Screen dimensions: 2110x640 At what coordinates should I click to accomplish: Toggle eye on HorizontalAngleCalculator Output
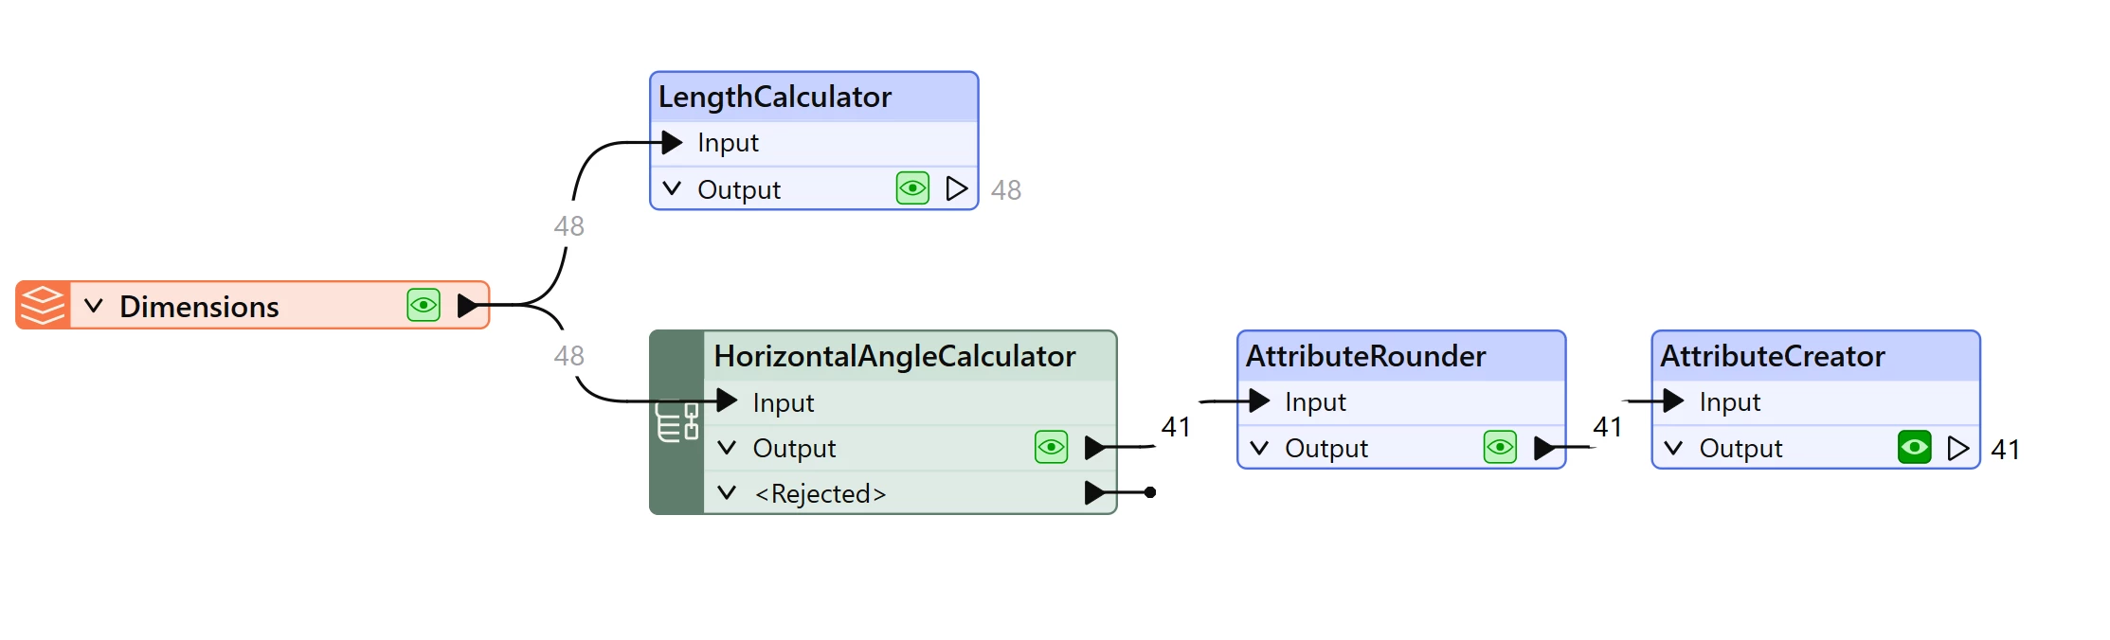1052,447
